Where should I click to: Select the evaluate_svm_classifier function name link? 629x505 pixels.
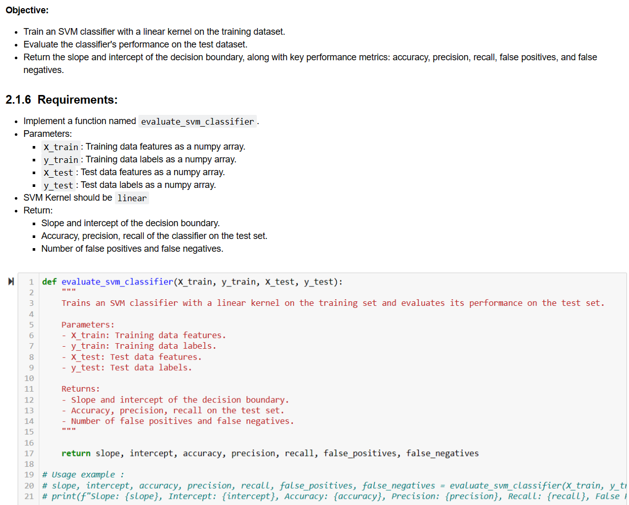point(117,281)
